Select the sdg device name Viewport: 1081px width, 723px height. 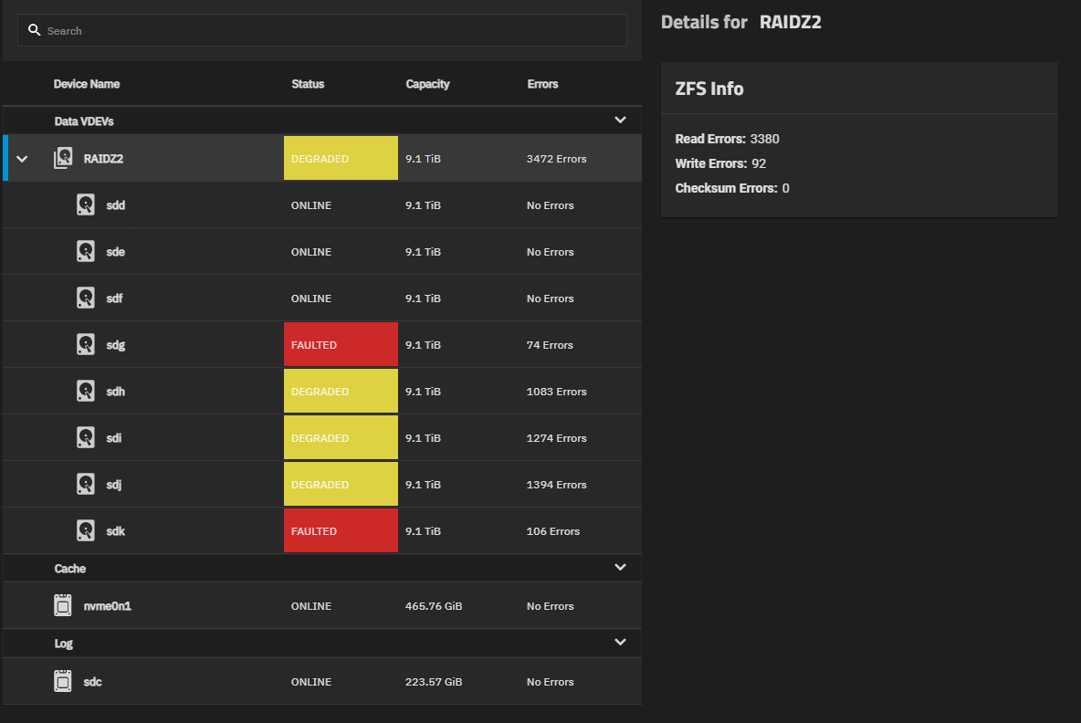pyautogui.click(x=116, y=345)
